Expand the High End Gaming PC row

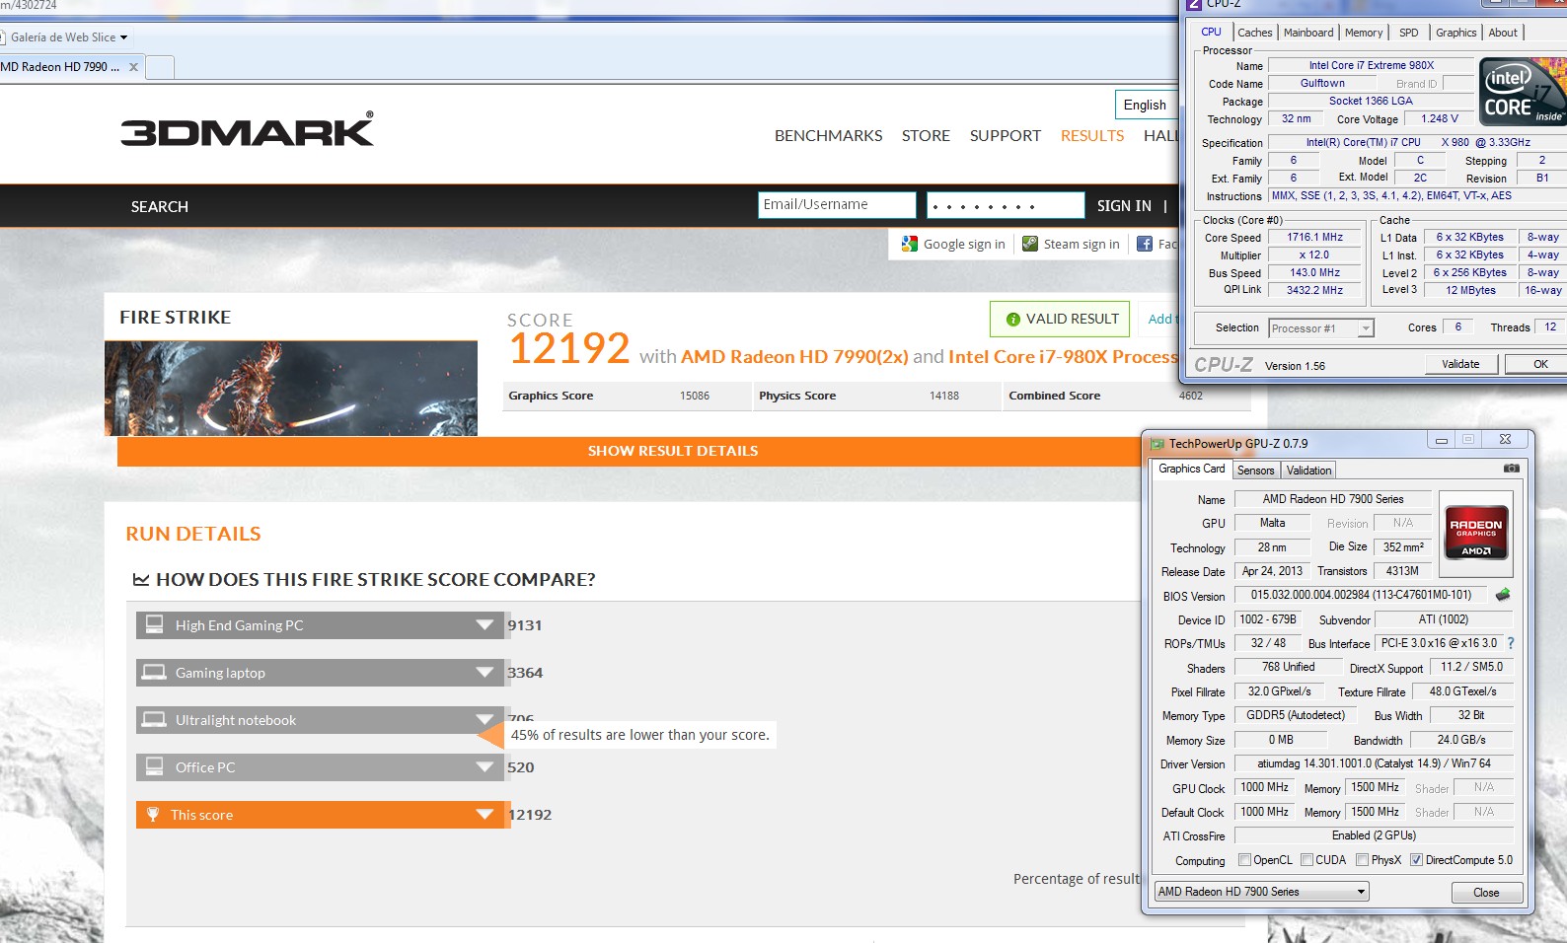pos(485,625)
